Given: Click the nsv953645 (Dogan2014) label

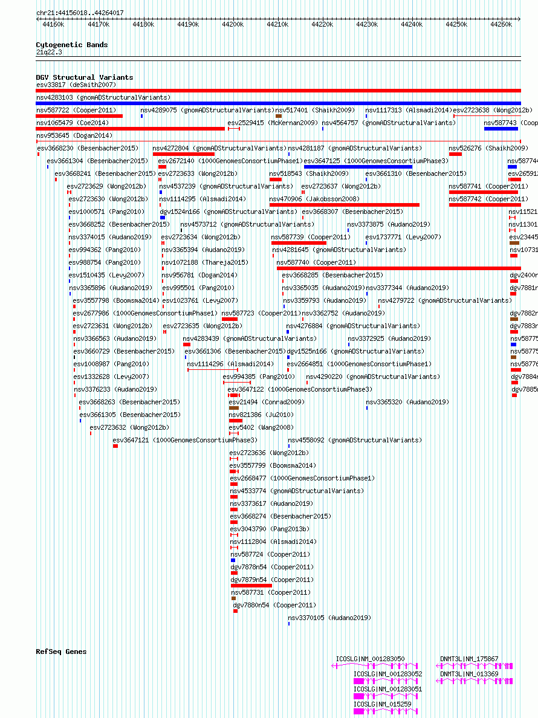Looking at the screenshot, I should click(74, 135).
